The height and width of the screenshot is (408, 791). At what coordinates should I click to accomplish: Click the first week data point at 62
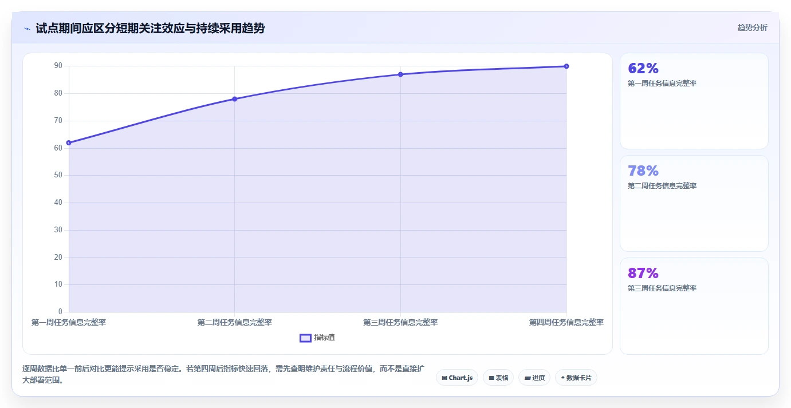[69, 142]
